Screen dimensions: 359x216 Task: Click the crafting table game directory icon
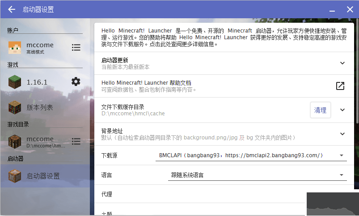tap(15, 142)
